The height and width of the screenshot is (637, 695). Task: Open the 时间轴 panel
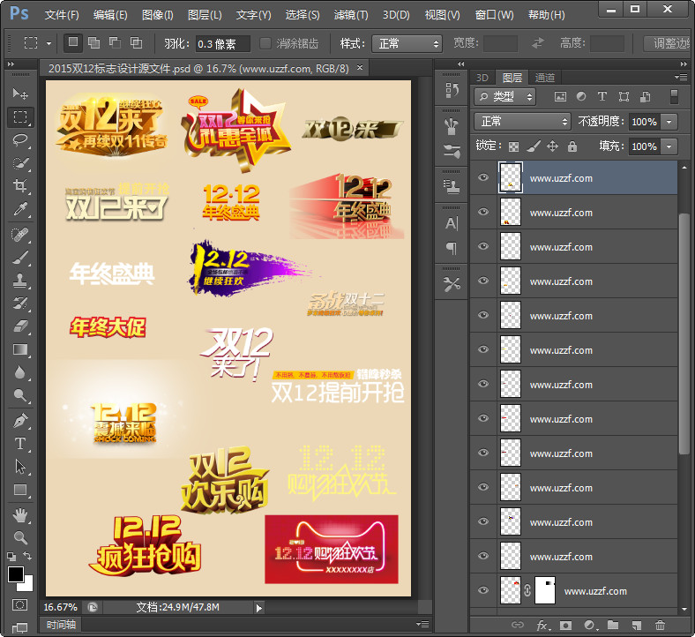click(x=62, y=625)
